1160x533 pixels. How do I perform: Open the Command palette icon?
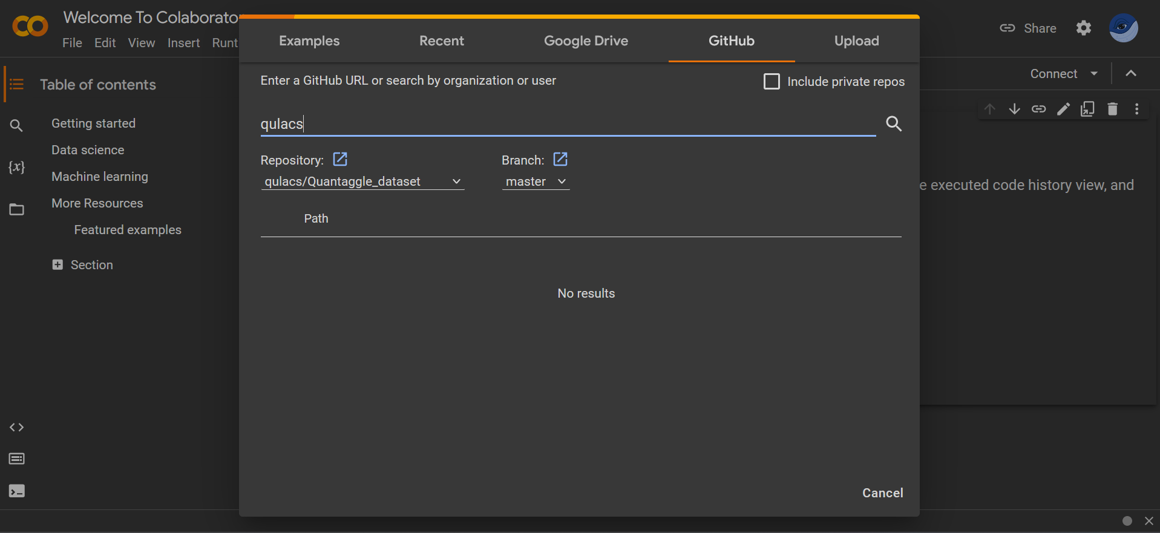[x=16, y=459]
